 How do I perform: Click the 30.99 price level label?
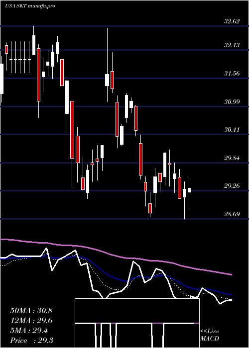pyautogui.click(x=232, y=101)
